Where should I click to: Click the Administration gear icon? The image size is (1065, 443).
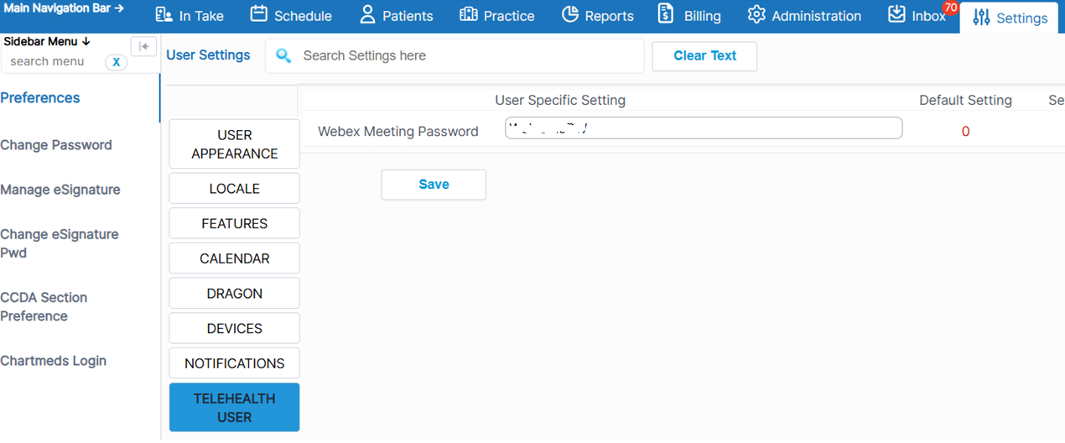[756, 15]
